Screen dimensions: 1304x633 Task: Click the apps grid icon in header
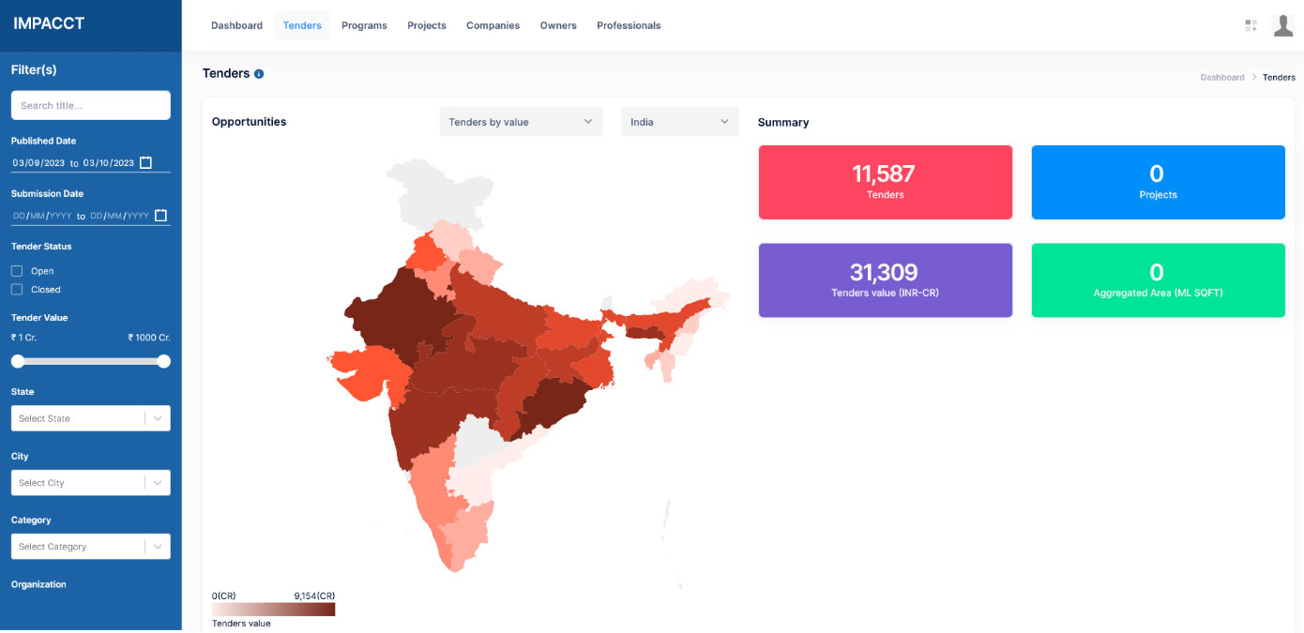[x=1251, y=25]
